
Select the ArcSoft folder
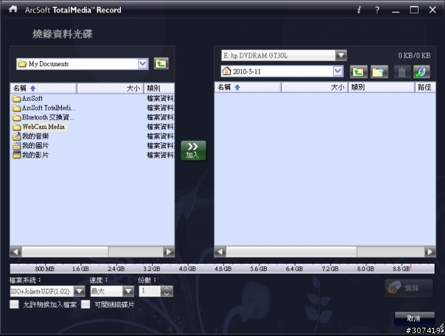pos(28,99)
